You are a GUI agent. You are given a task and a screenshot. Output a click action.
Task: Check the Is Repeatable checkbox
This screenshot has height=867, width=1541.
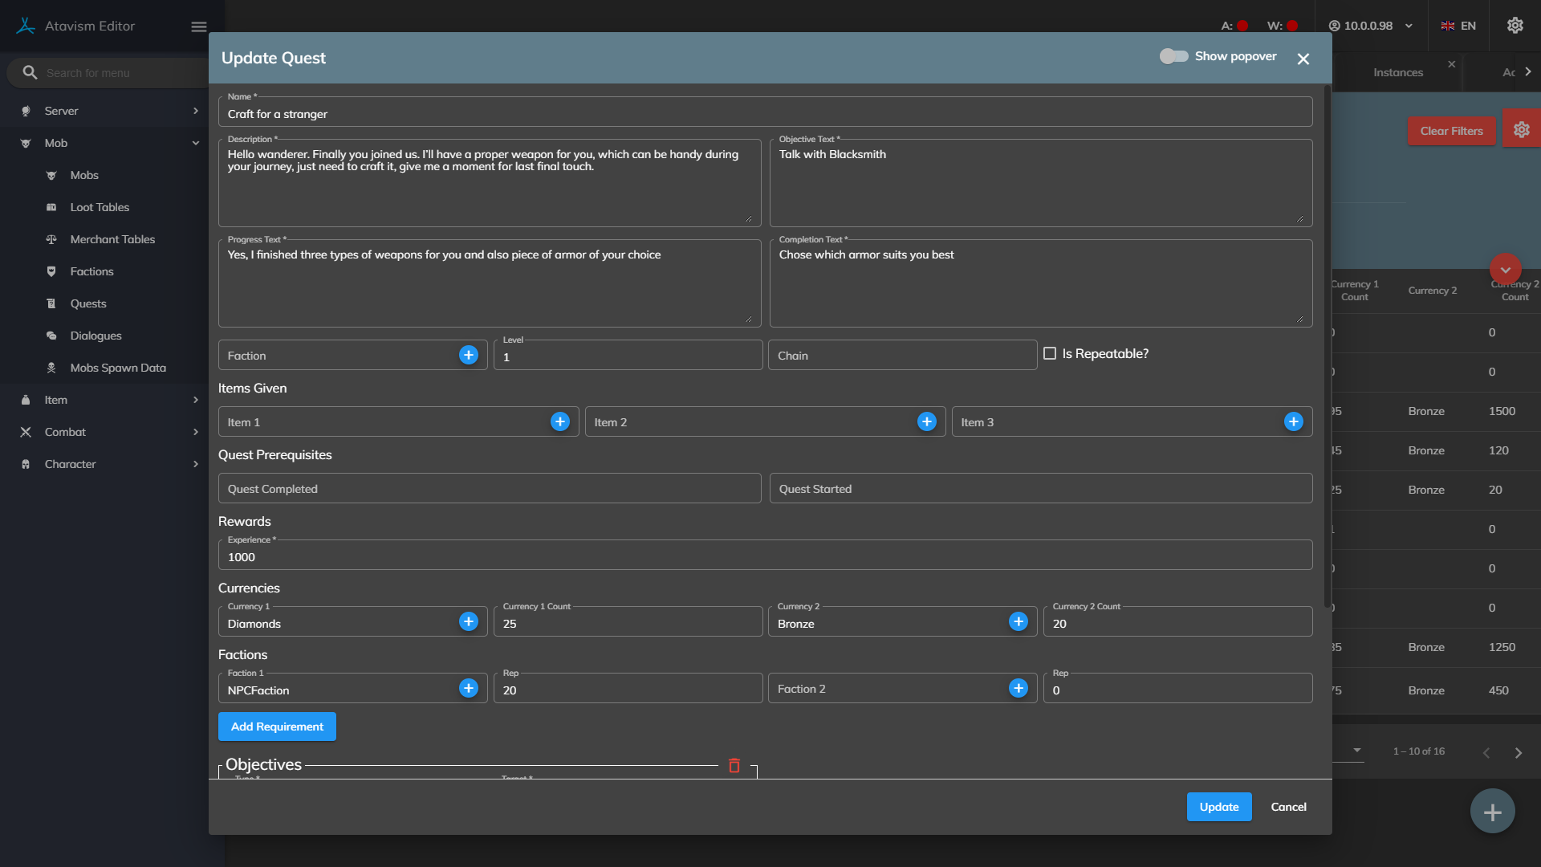tap(1050, 353)
